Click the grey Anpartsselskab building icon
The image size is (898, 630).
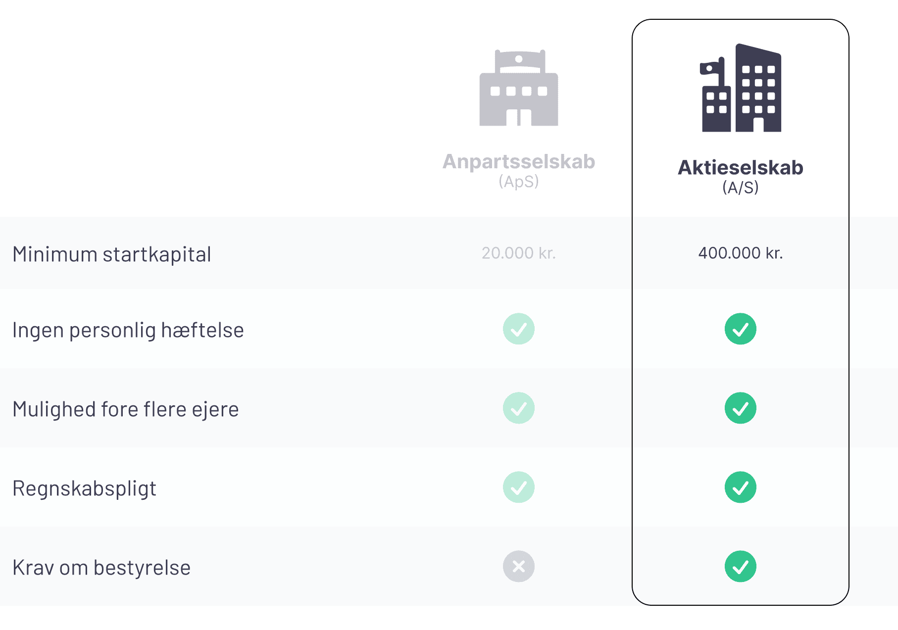click(x=519, y=88)
